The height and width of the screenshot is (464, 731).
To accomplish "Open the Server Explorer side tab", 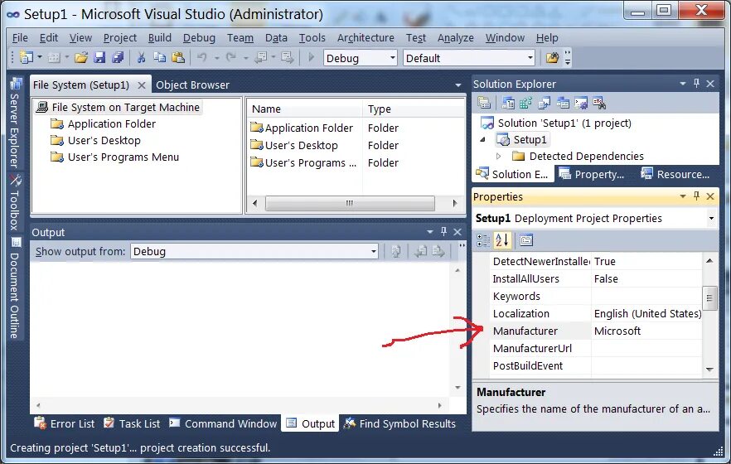I will pyautogui.click(x=16, y=123).
